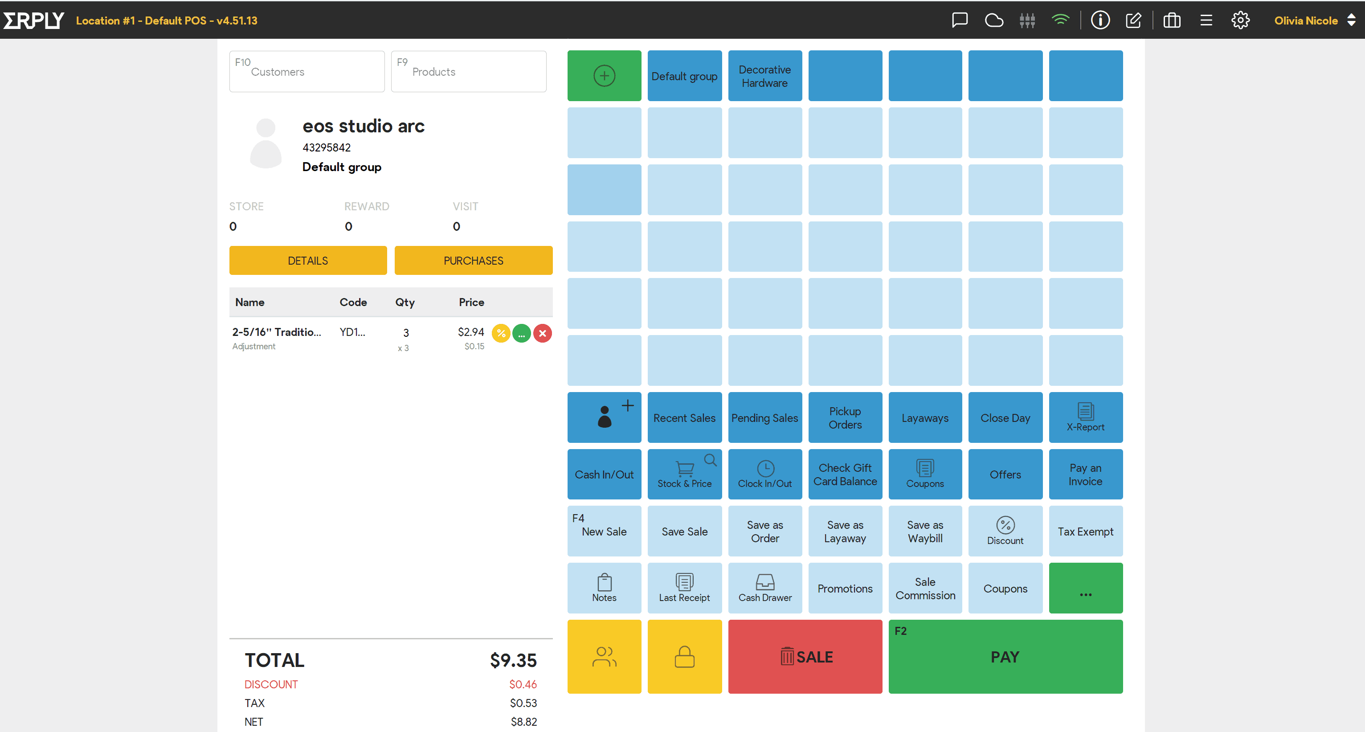Click the green options dot on item
1365x732 pixels.
[522, 333]
